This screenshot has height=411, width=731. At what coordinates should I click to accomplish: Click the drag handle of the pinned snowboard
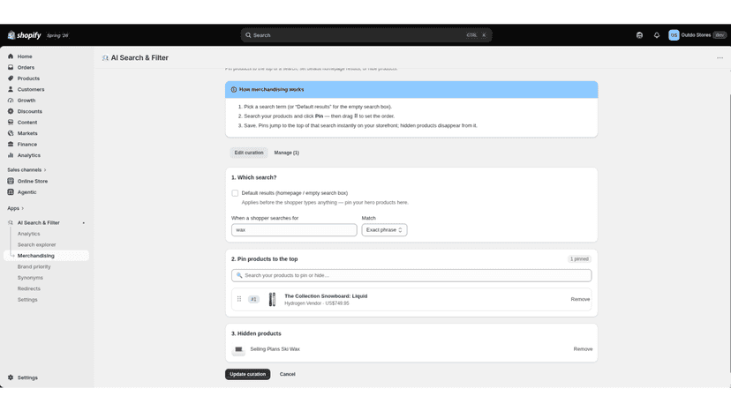click(x=239, y=299)
